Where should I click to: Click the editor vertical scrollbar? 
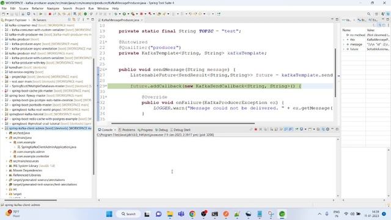[335, 72]
